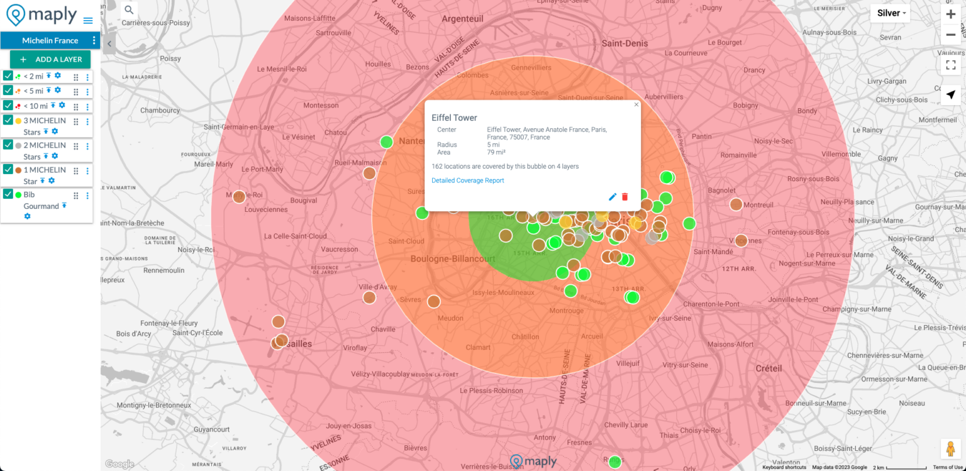This screenshot has width=966, height=471.
Task: Open the hamburger menu next to Maply
Action: coord(88,20)
